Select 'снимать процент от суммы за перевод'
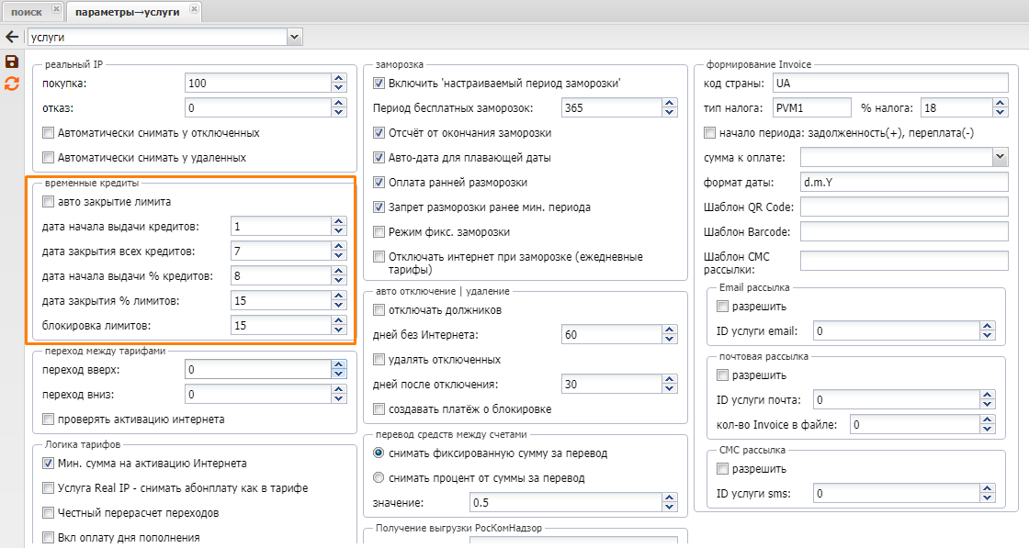 (x=379, y=477)
